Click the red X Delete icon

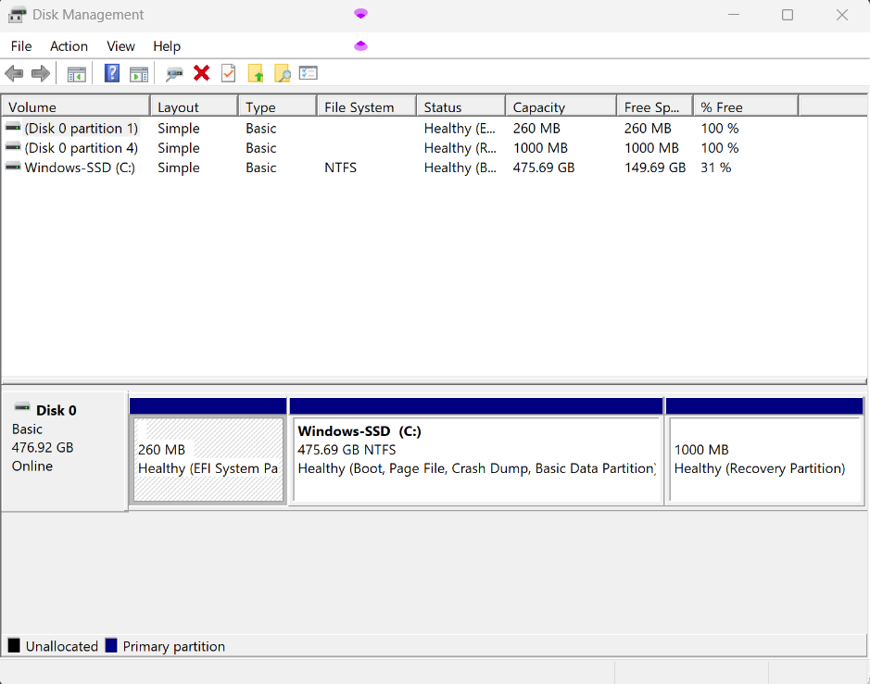click(201, 74)
